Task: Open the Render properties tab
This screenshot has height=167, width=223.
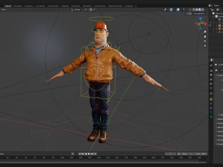Action: [x=211, y=71]
